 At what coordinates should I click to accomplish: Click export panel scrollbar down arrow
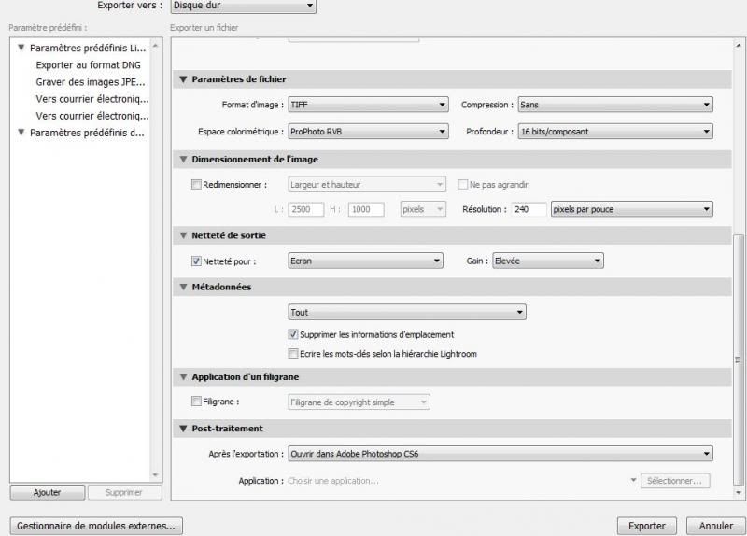click(x=739, y=493)
